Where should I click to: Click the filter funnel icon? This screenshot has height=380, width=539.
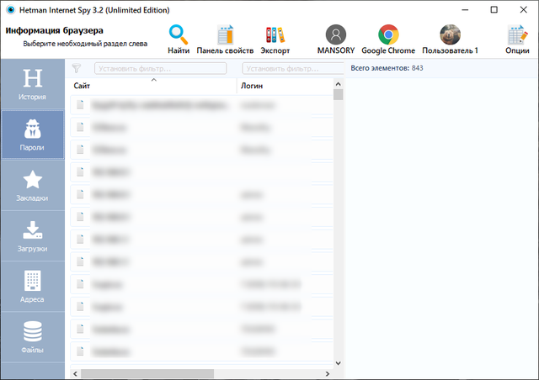click(x=77, y=68)
